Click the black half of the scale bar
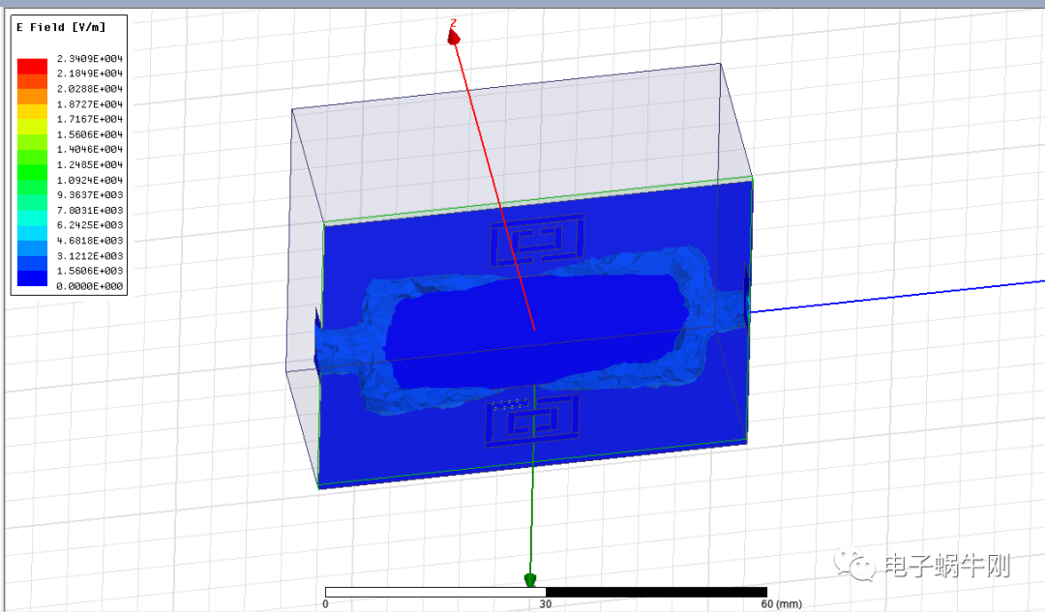This screenshot has width=1045, height=612. (x=656, y=592)
